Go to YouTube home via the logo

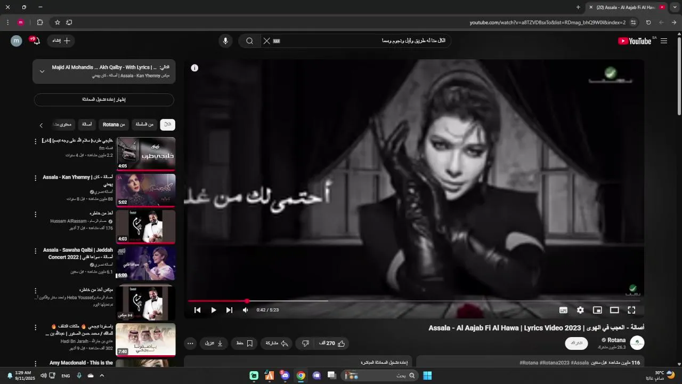coord(635,41)
